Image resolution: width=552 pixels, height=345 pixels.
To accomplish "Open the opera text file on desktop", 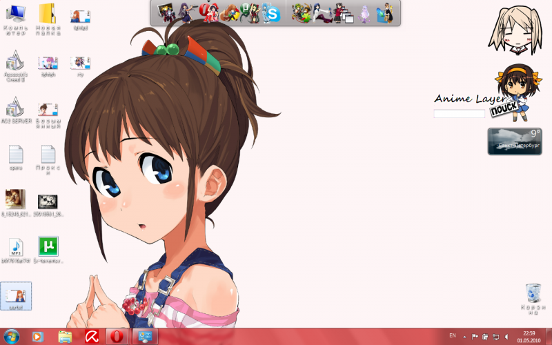I will click(x=16, y=157).
